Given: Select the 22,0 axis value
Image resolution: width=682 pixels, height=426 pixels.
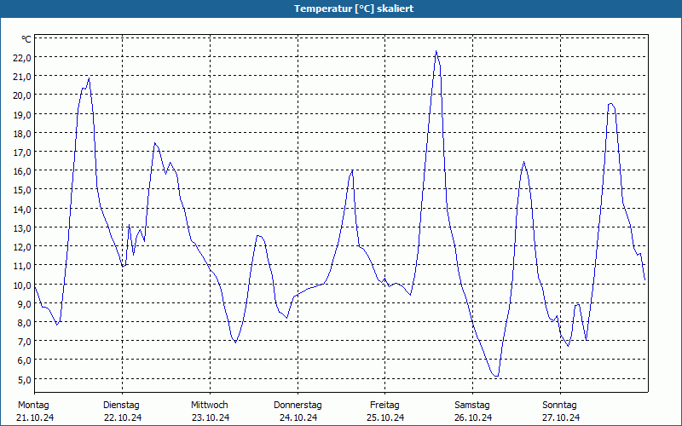Looking at the screenshot, I should (x=22, y=58).
